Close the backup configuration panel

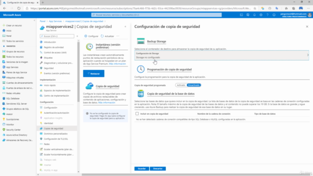click(307, 26)
